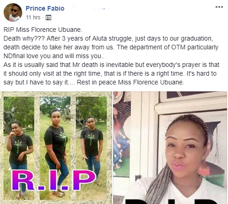Open the post via 11 hrs timestamp
This screenshot has width=228, height=204.
coord(33,18)
